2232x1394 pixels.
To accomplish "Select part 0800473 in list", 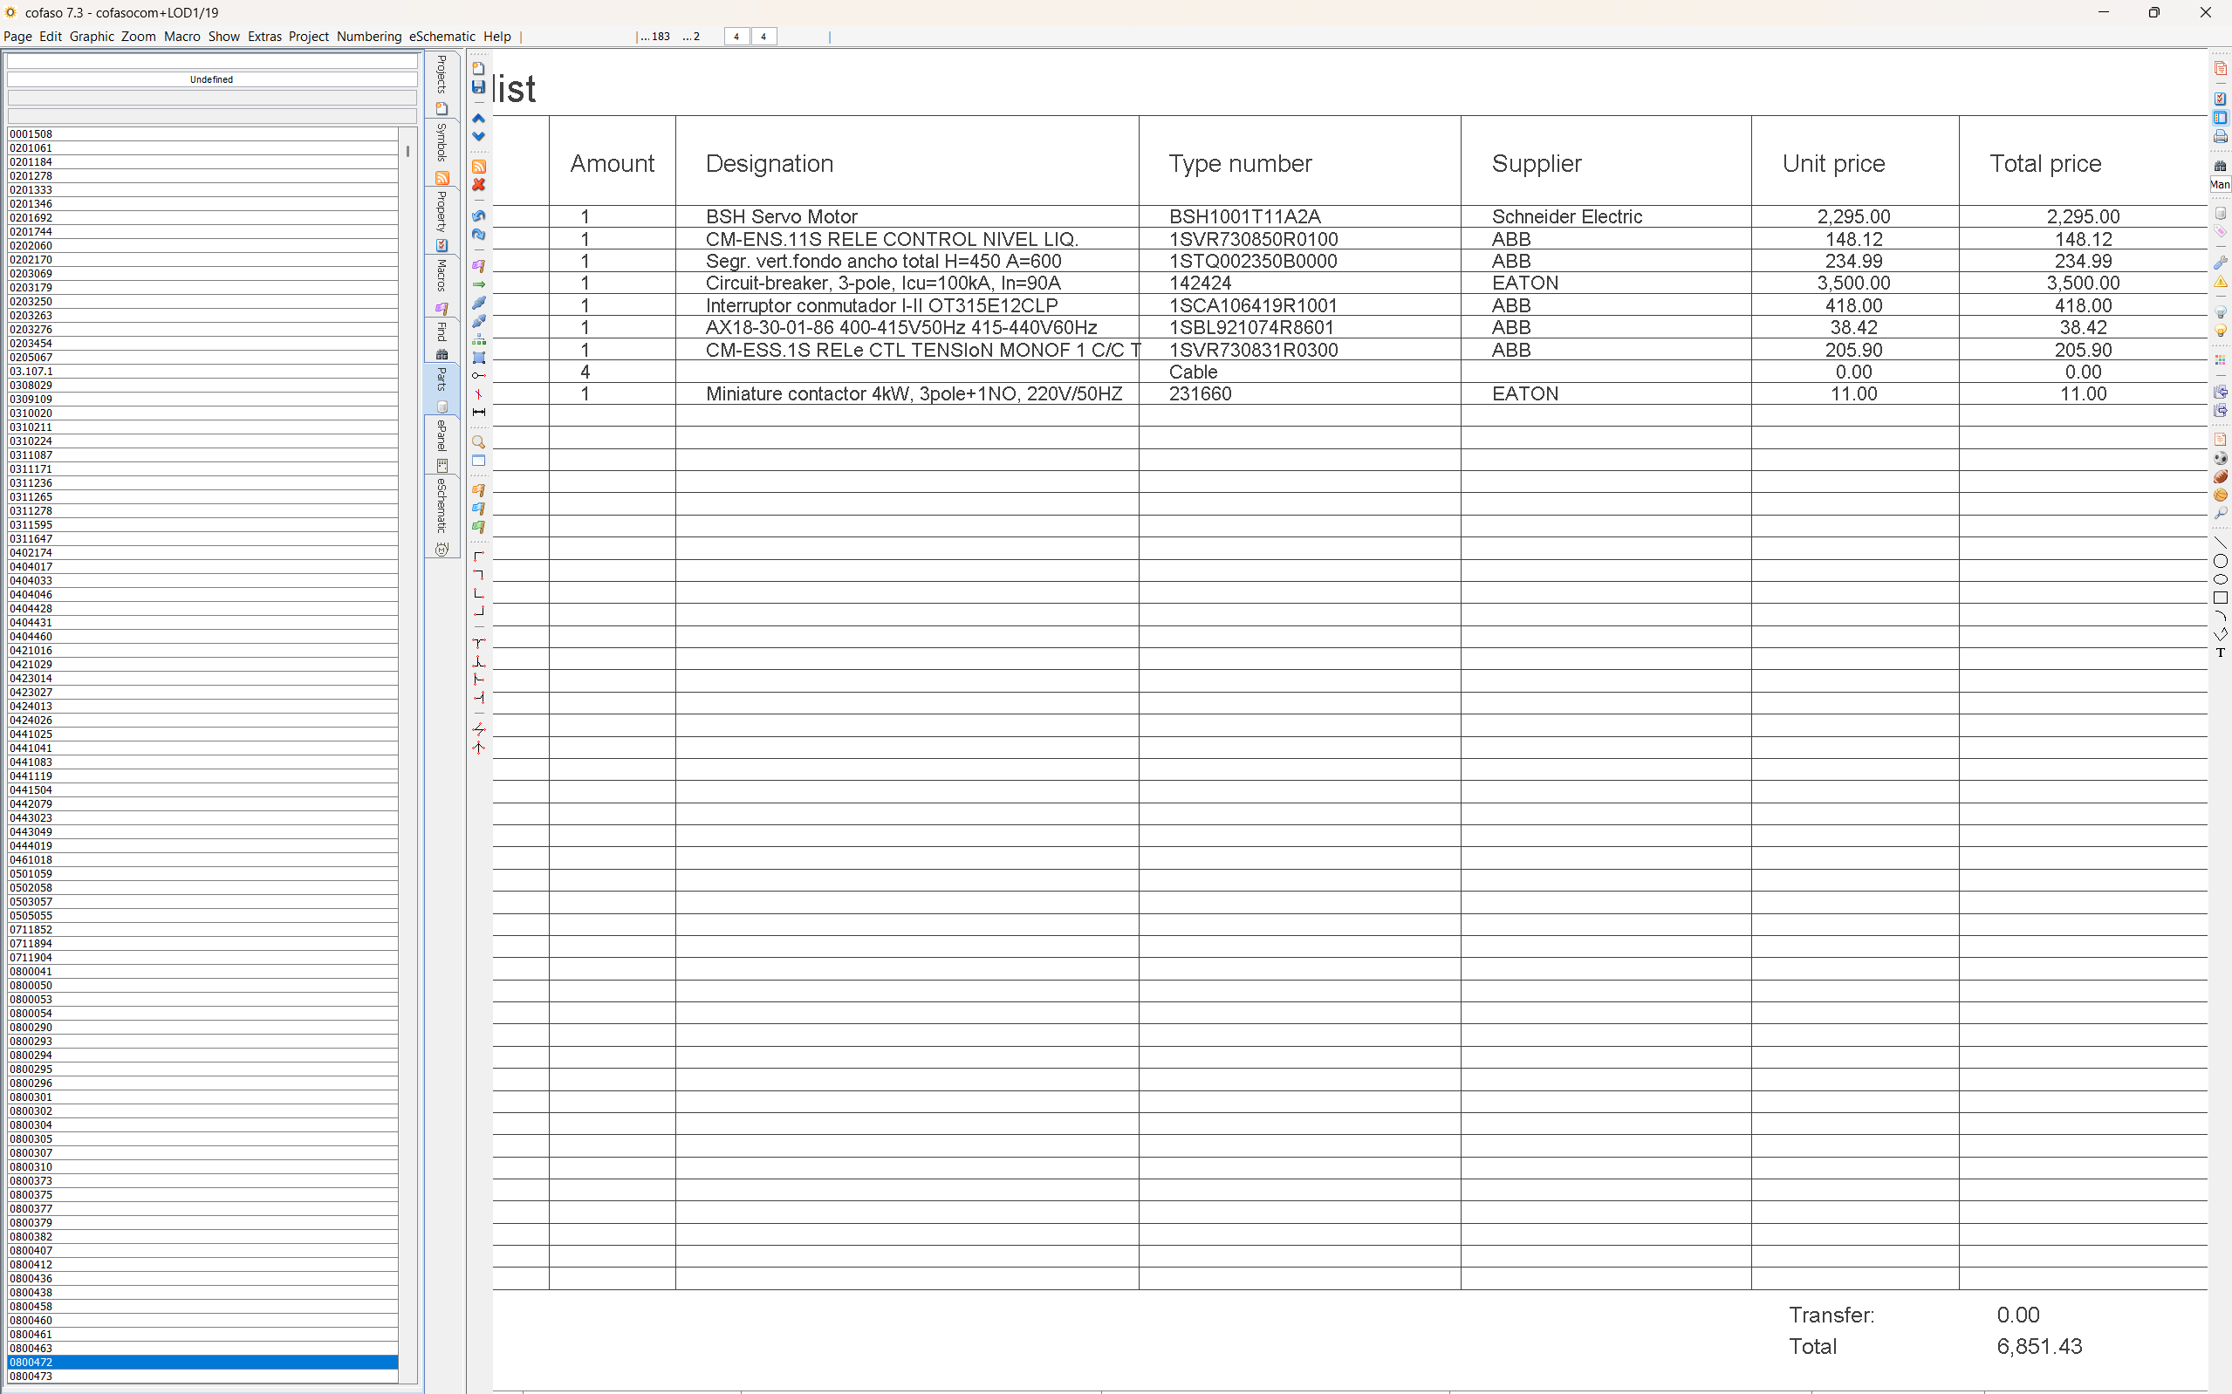I will pos(202,1377).
